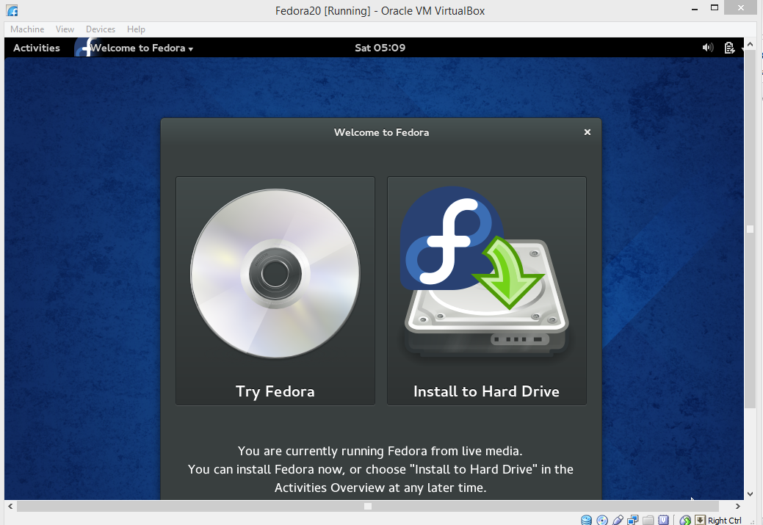This screenshot has height=525, width=763.
Task: Click the scroll down arrow
Action: (x=750, y=494)
